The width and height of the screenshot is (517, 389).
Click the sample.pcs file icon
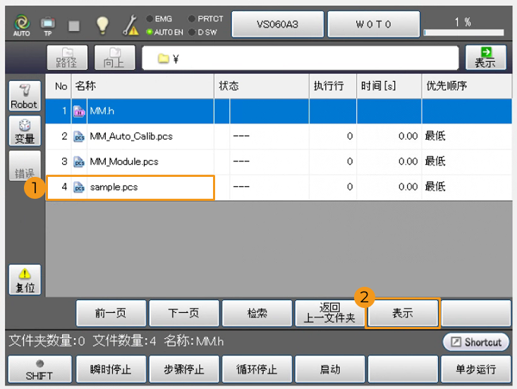(79, 187)
